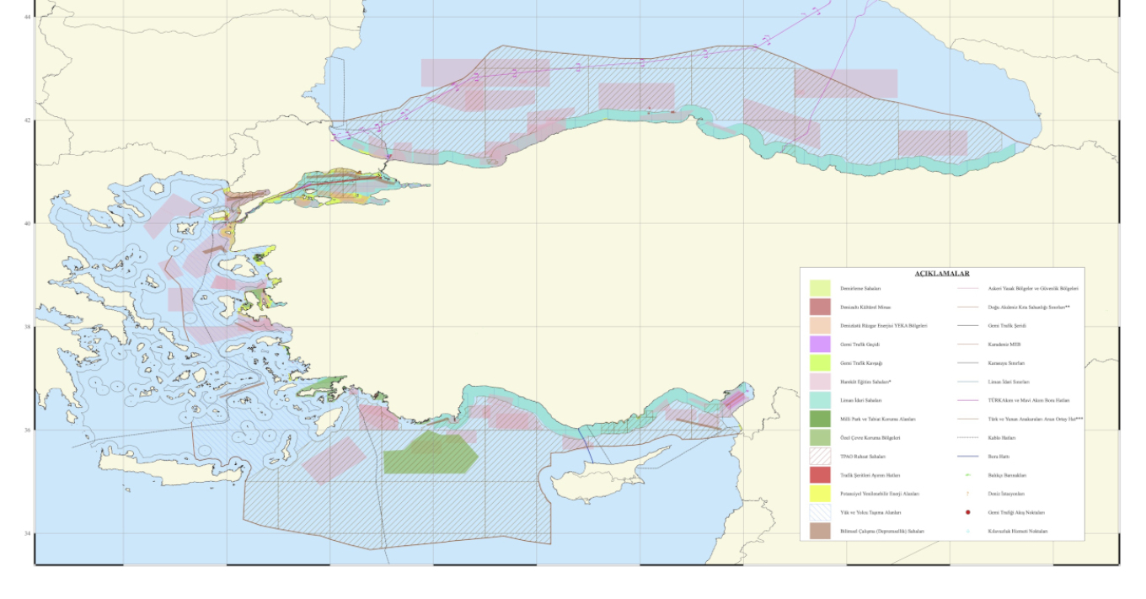Pick the teal Liman İdari Sahaları swatch
The image size is (1146, 599).
pyautogui.click(x=820, y=400)
